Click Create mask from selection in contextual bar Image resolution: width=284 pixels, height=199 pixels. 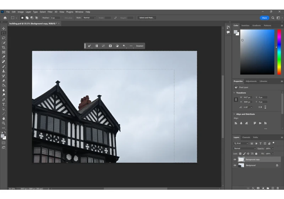tap(110, 46)
